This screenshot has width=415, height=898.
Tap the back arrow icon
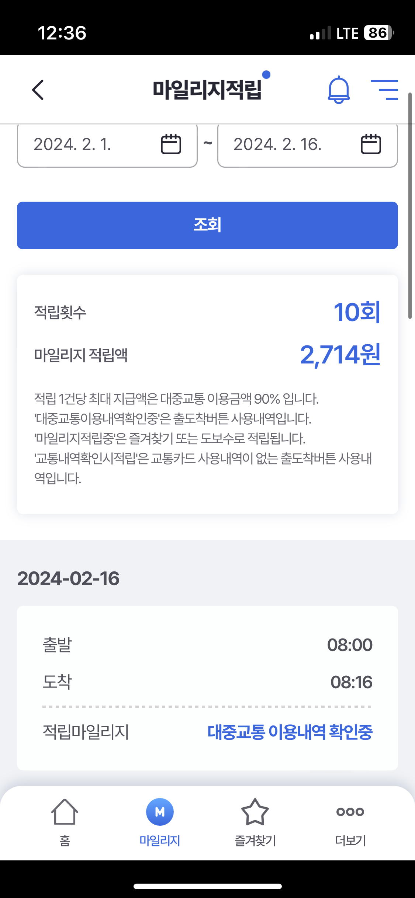(x=38, y=90)
